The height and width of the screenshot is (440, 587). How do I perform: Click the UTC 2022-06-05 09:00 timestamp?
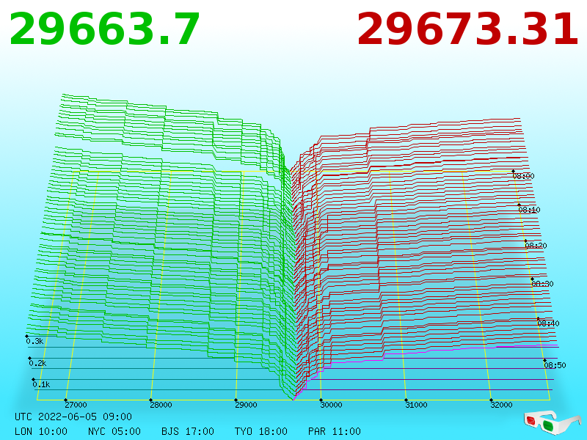73,417
